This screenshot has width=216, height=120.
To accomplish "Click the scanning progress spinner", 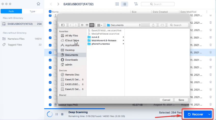I will point(50,114).
